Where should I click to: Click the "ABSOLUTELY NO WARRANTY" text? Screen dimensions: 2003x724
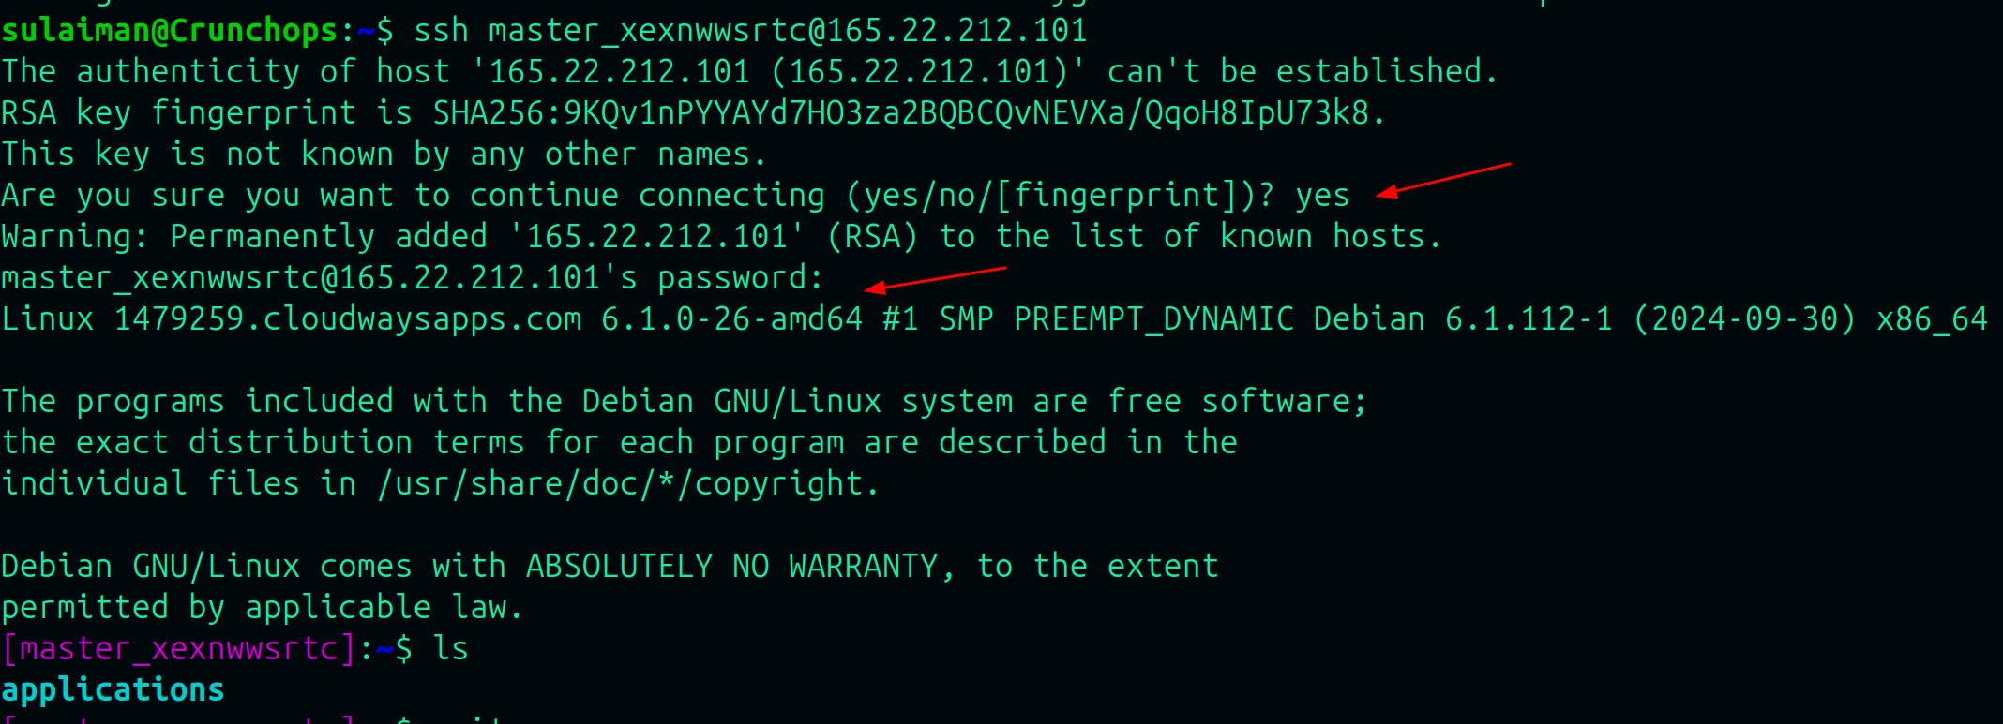pyautogui.click(x=731, y=567)
